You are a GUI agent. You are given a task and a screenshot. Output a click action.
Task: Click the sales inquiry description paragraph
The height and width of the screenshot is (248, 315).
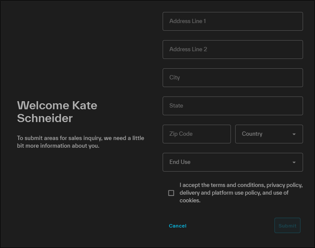click(81, 142)
